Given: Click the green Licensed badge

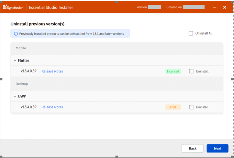Looking at the screenshot, I should pyautogui.click(x=173, y=71).
